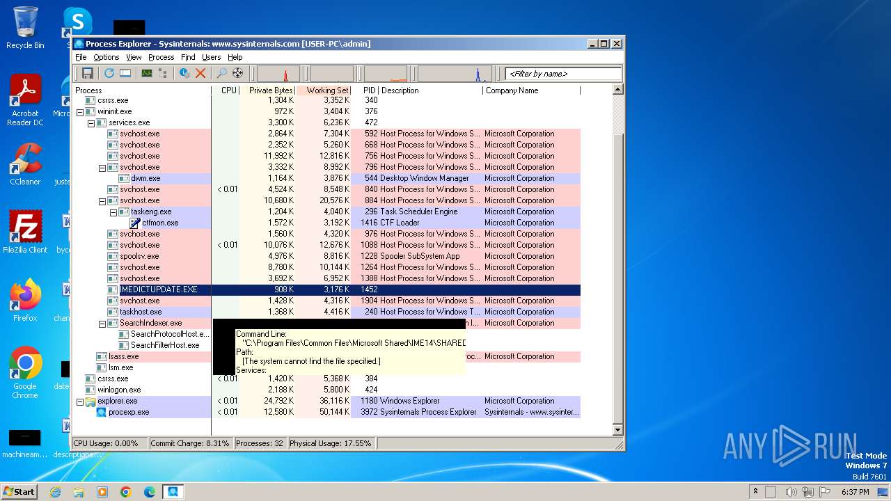Image resolution: width=891 pixels, height=501 pixels.
Task: Open the Find menu
Action: click(188, 57)
